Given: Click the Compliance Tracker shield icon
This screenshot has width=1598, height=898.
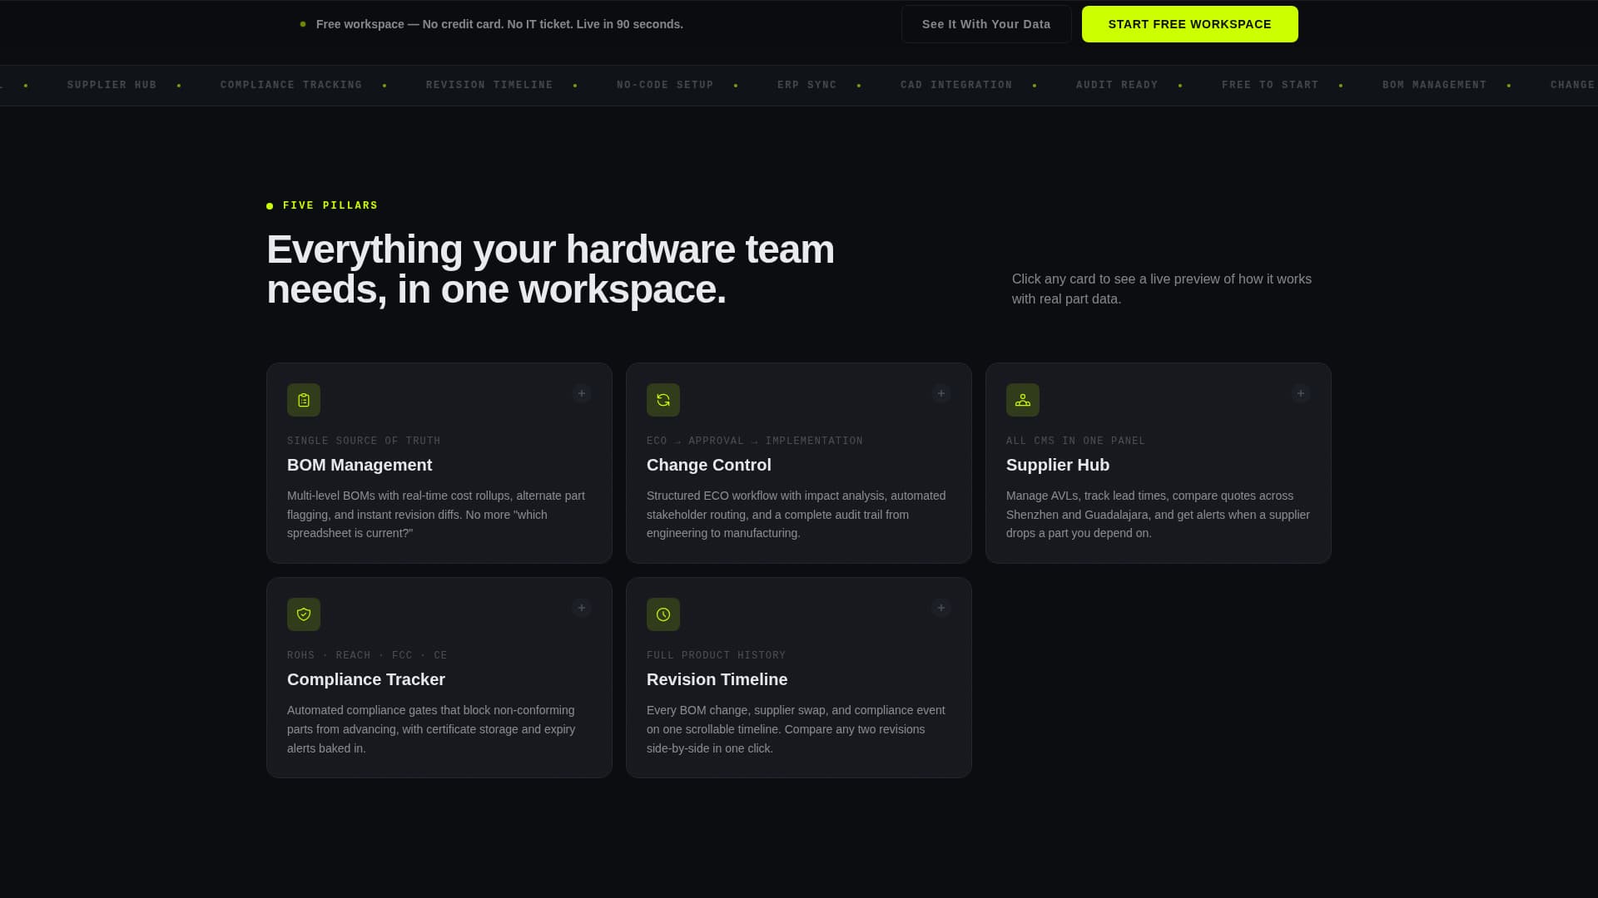Looking at the screenshot, I should click(304, 614).
